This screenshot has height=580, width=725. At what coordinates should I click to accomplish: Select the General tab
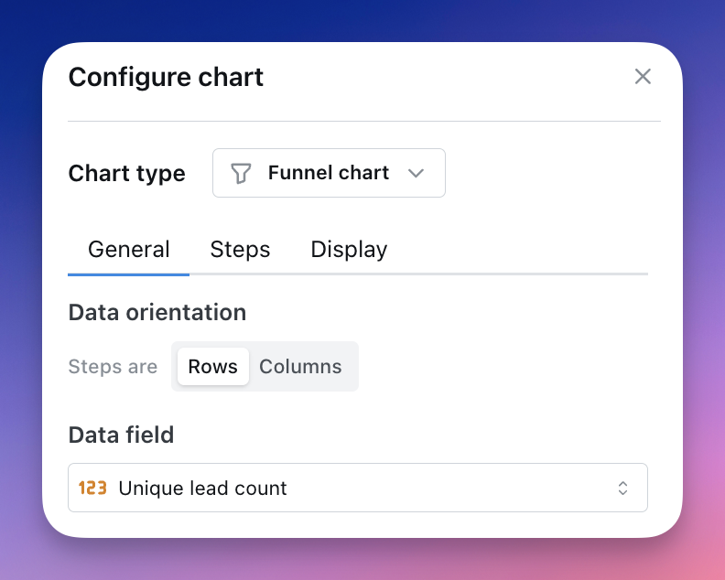coord(128,249)
